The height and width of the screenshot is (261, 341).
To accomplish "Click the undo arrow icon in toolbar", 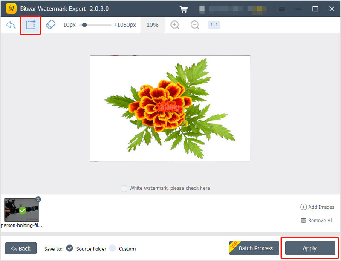I will coord(11,25).
